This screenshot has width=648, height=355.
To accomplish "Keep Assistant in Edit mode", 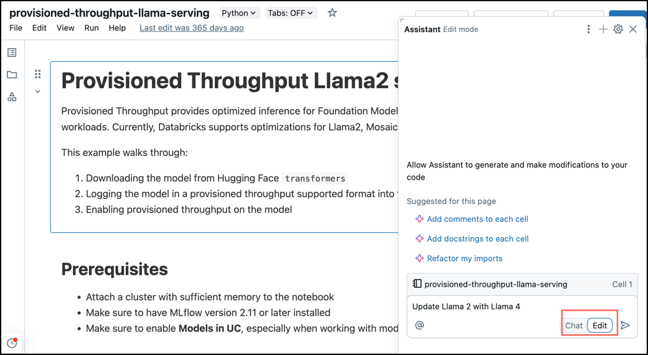I will point(599,325).
